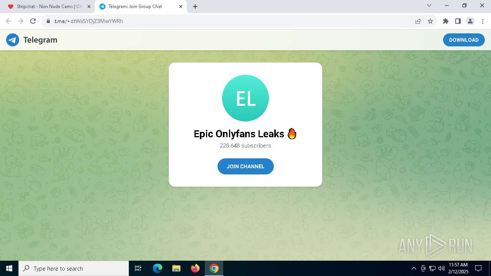Open the clock and date flyout
Image resolution: width=491 pixels, height=276 pixels.
(458, 268)
